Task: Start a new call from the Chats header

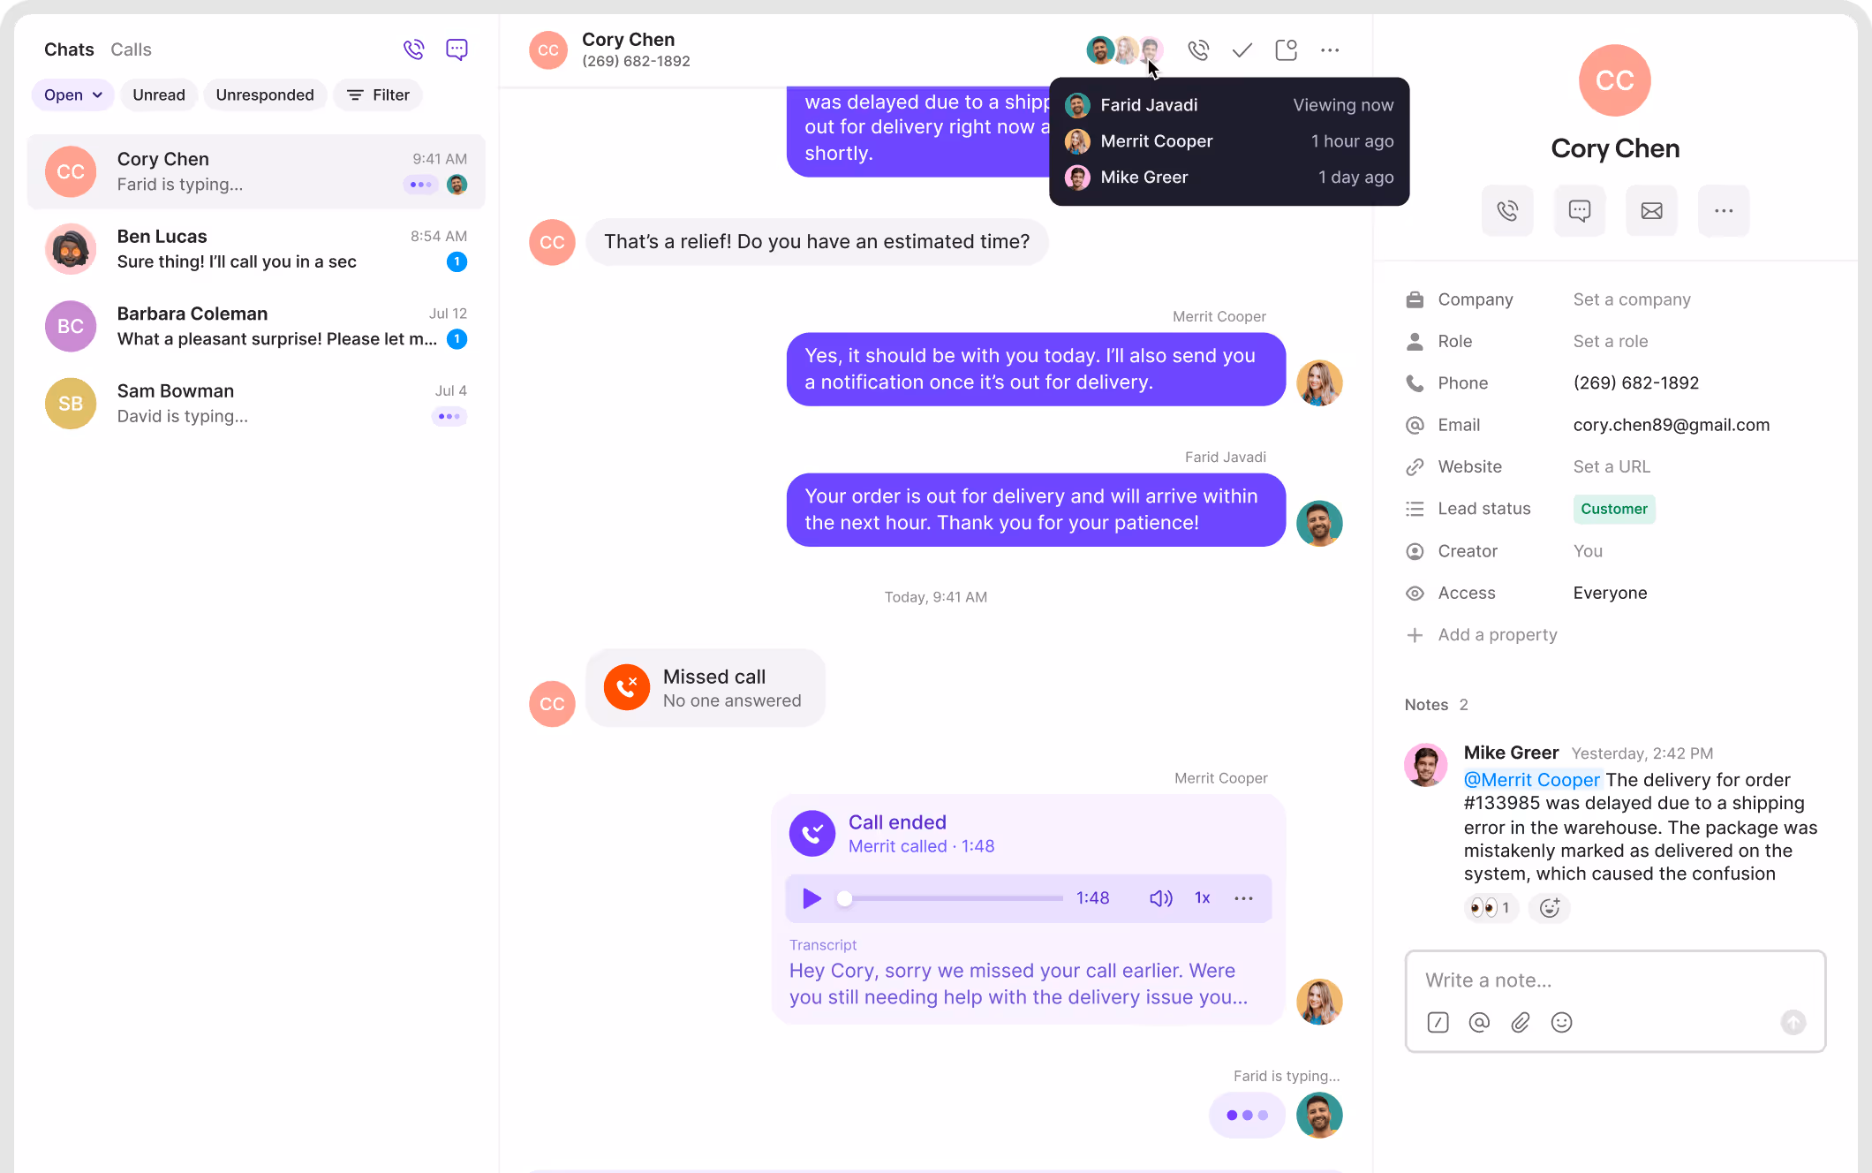Action: pyautogui.click(x=413, y=49)
